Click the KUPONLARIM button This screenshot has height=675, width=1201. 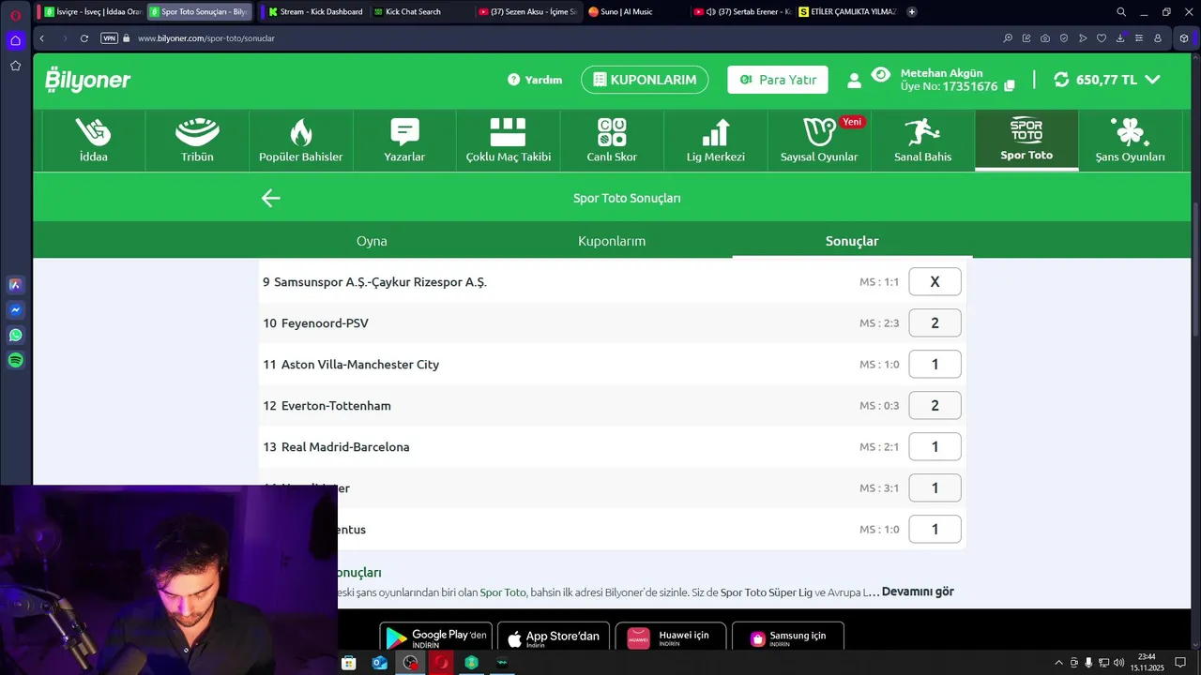point(645,80)
